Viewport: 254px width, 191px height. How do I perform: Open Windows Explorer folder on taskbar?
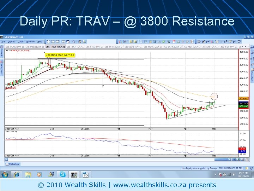tap(28, 175)
